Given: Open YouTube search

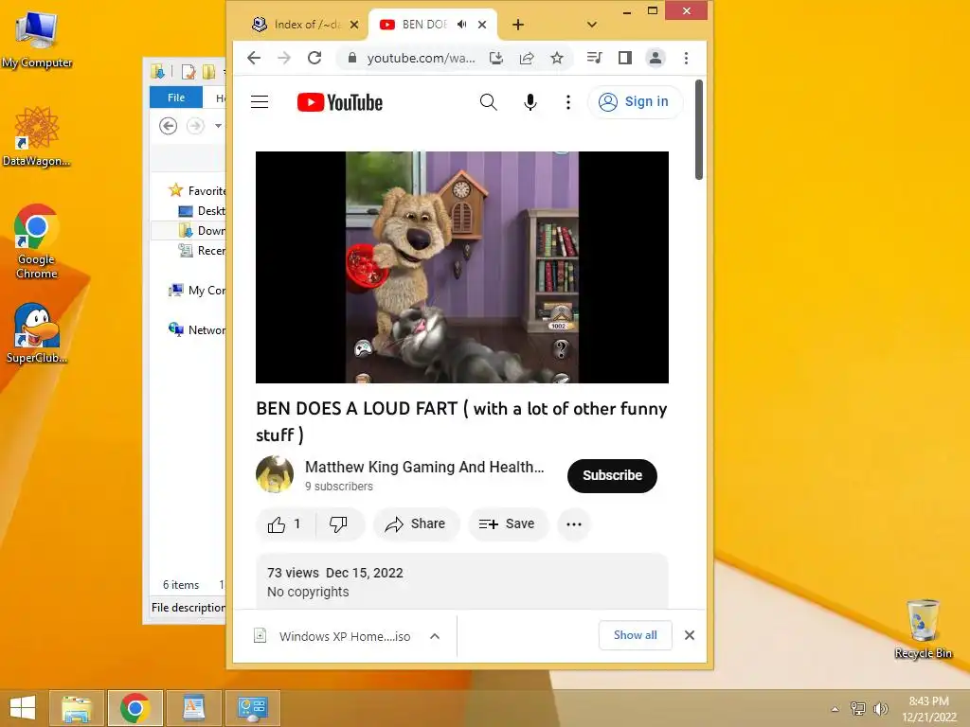Looking at the screenshot, I should tap(488, 102).
